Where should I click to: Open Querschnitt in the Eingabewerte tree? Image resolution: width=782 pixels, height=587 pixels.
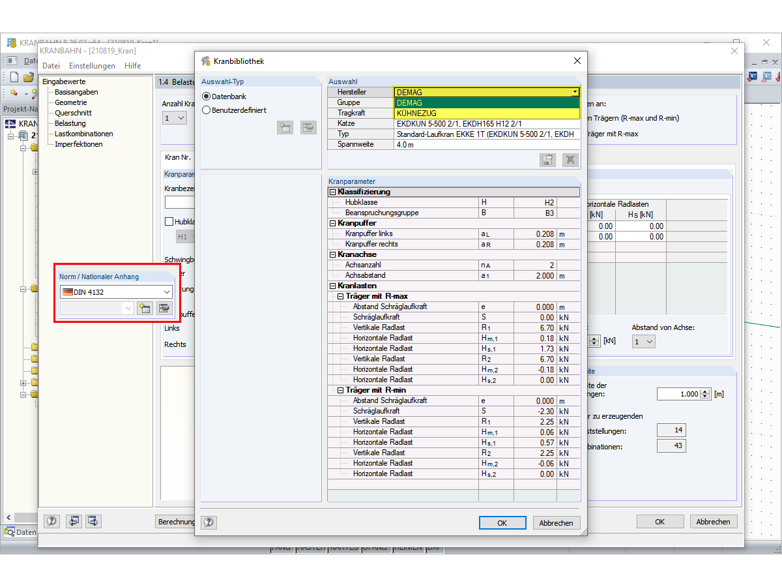tap(73, 113)
